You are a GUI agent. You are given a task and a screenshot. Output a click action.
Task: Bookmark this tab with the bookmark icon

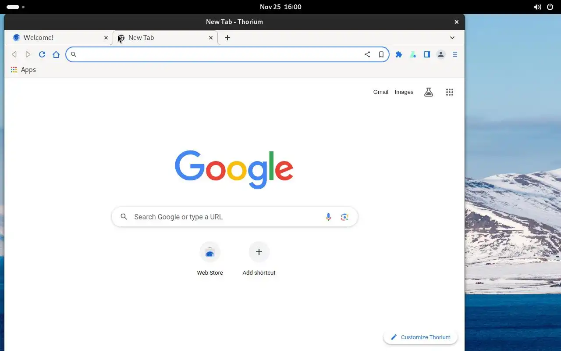pos(381,54)
